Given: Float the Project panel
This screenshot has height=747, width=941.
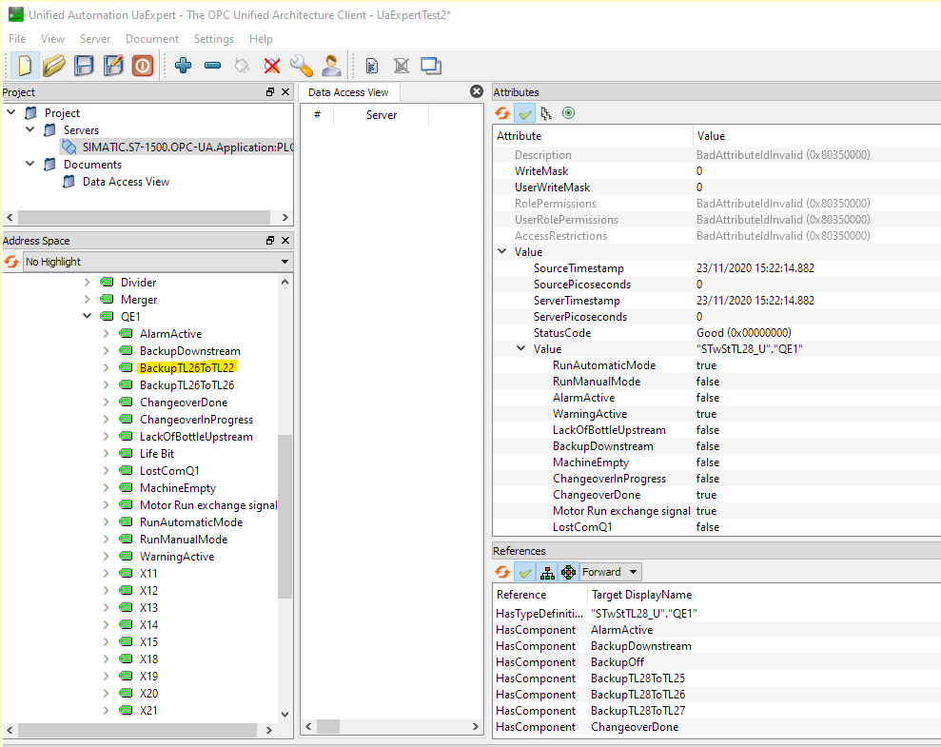Looking at the screenshot, I should (270, 91).
